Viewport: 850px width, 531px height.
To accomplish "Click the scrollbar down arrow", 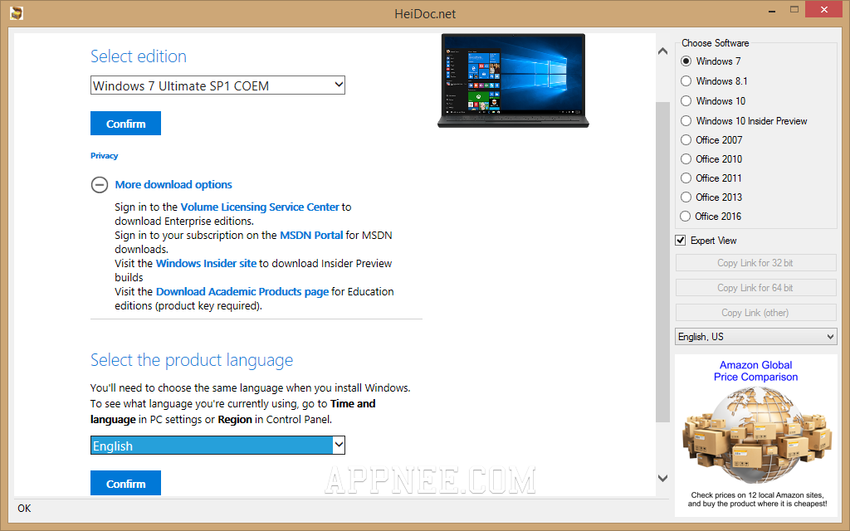I will [662, 478].
